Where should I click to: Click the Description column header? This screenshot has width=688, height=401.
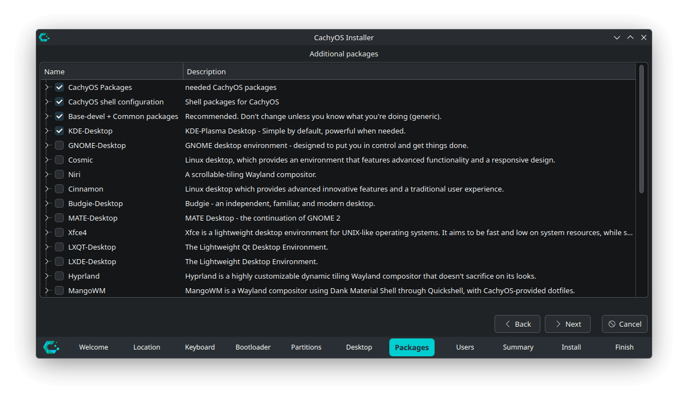coord(409,71)
